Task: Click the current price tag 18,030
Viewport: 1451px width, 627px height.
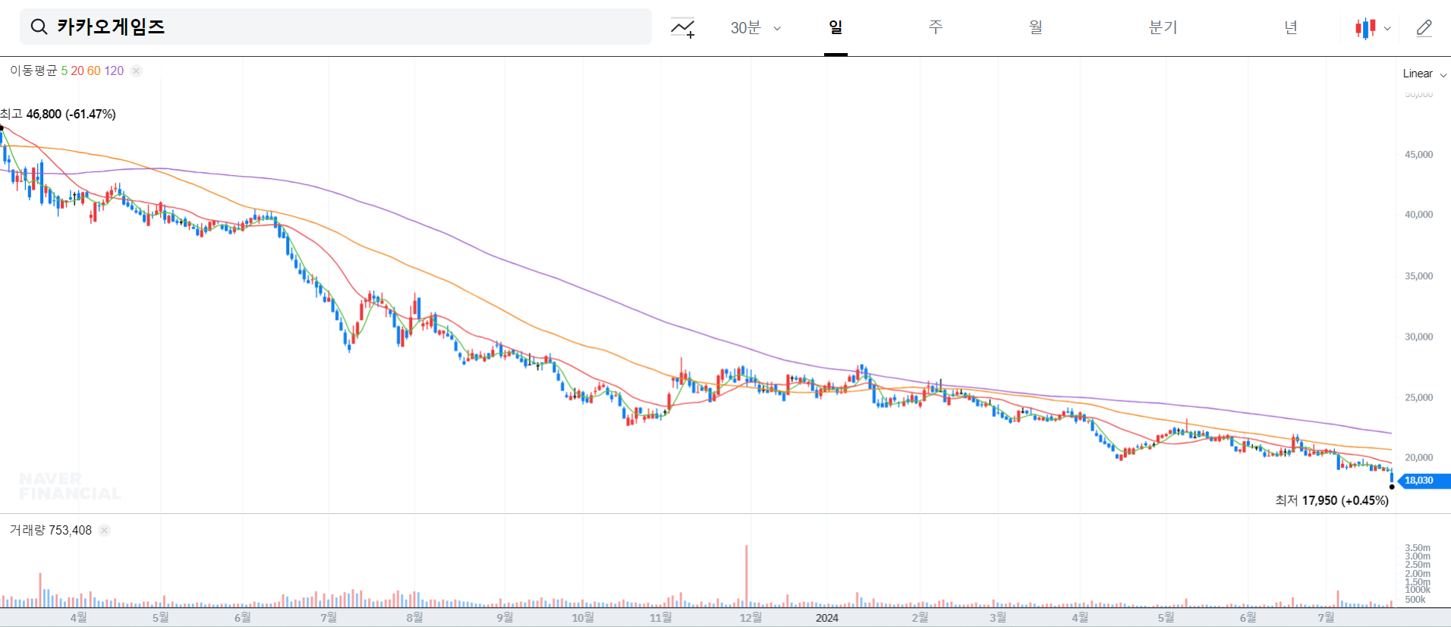Action: [1424, 481]
